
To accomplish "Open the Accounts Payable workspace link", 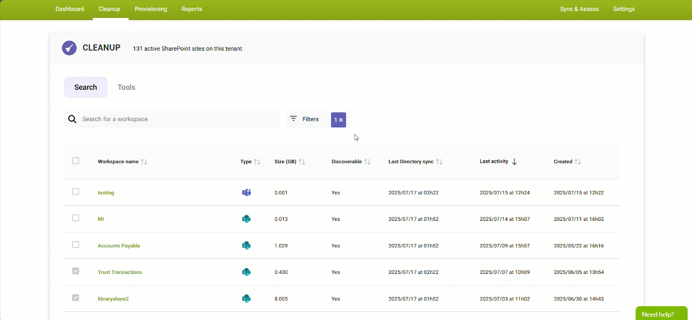I will [x=119, y=246].
